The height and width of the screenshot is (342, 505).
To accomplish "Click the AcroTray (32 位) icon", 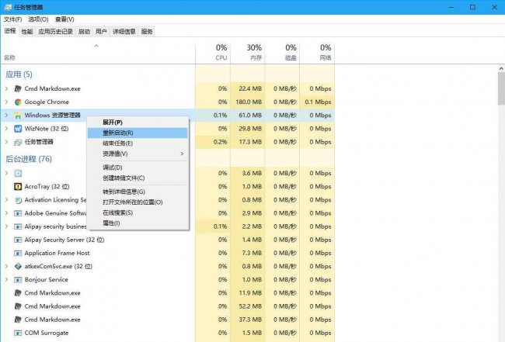I will point(18,187).
